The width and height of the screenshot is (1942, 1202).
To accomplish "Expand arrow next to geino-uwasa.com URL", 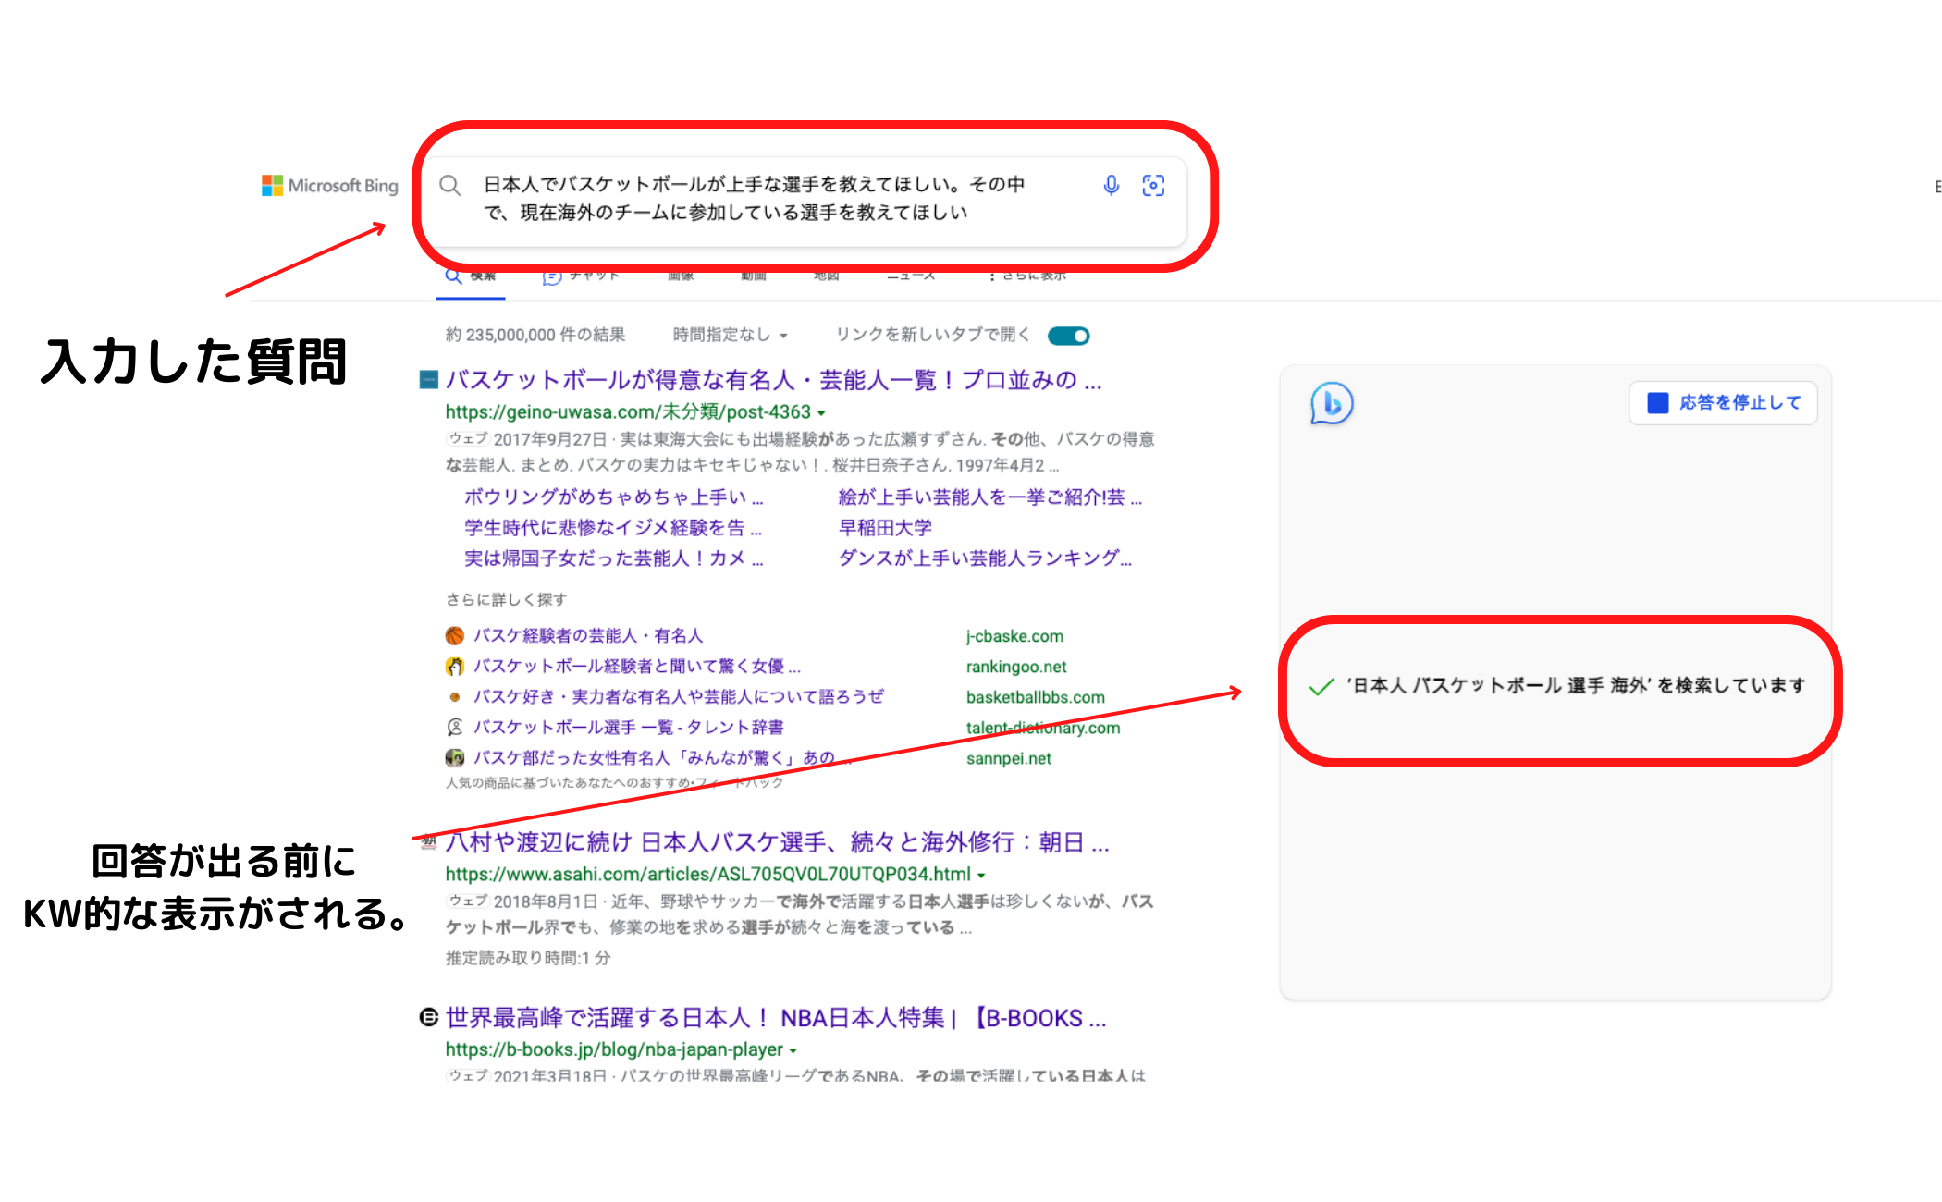I will (821, 413).
